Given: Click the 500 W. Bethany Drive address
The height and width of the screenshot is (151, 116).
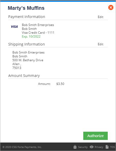Looking at the screenshot, I should point(28,60).
